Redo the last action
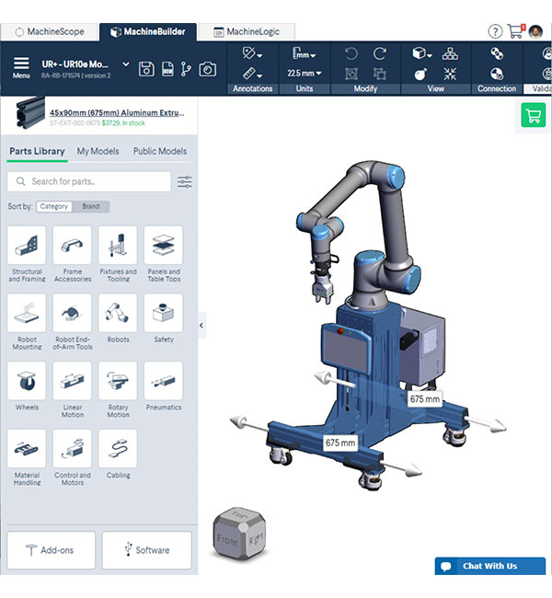 (x=380, y=53)
